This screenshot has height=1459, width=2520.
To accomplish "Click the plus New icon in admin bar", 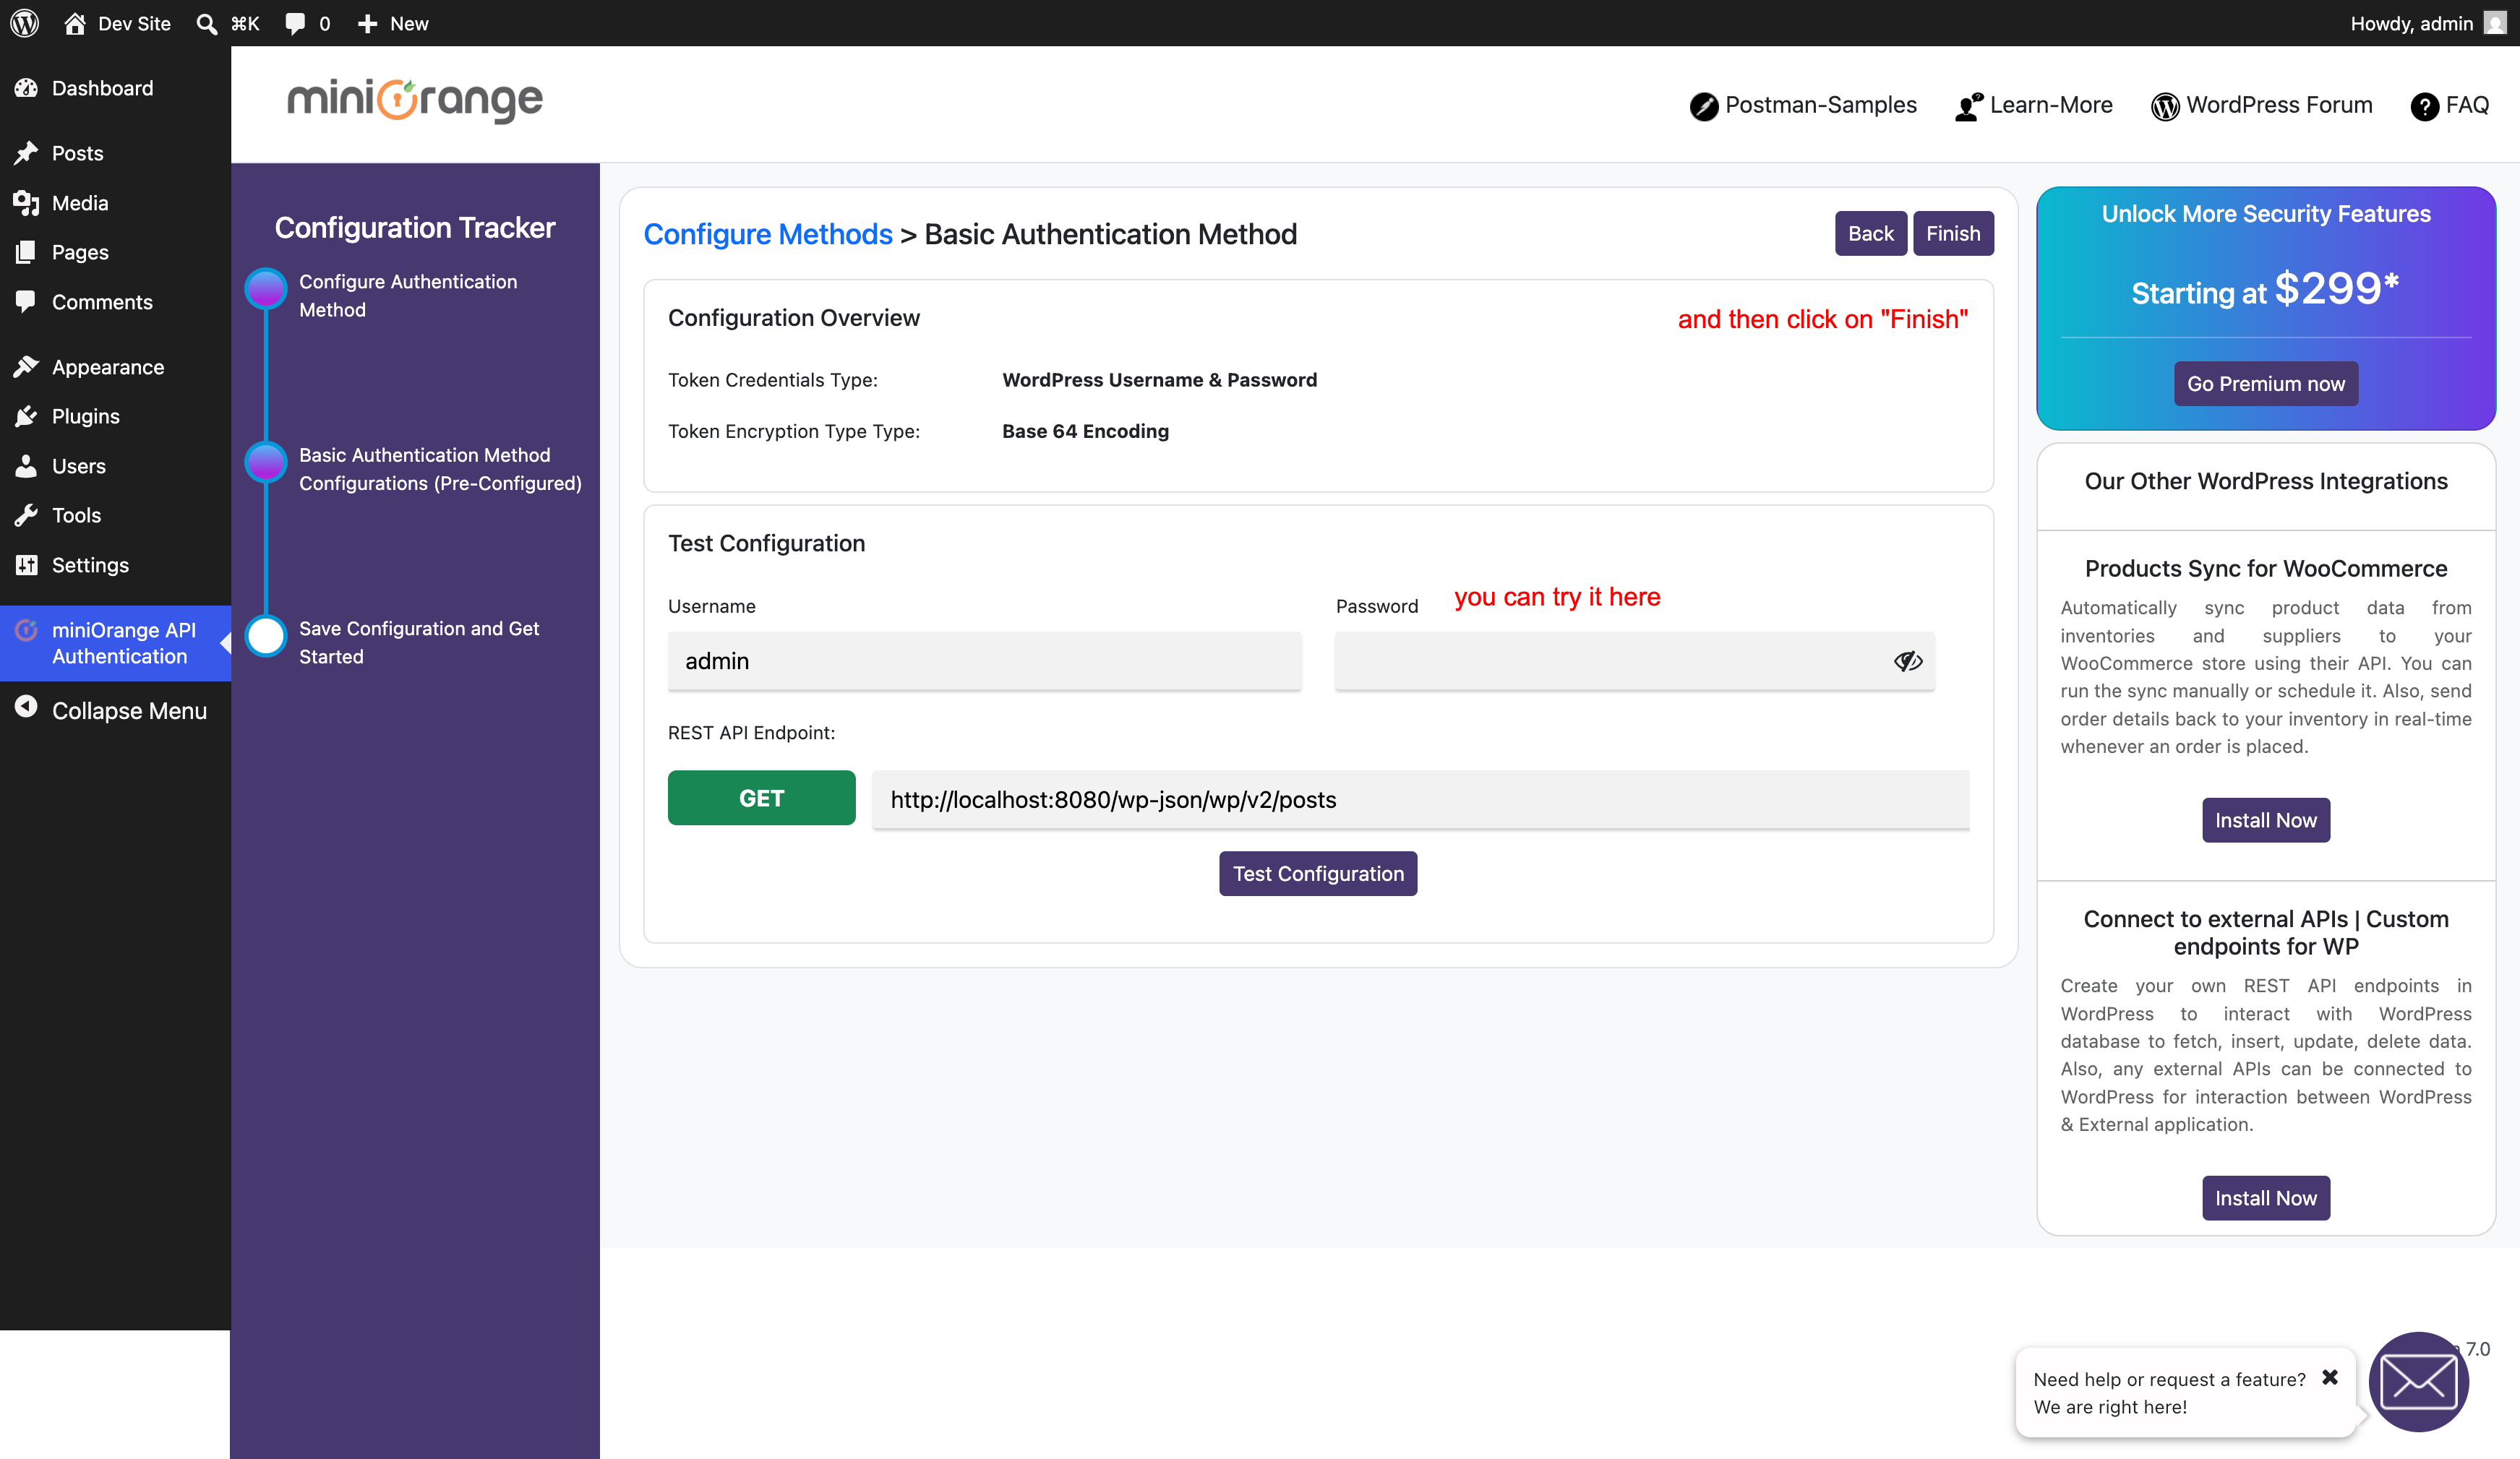I will click(367, 23).
